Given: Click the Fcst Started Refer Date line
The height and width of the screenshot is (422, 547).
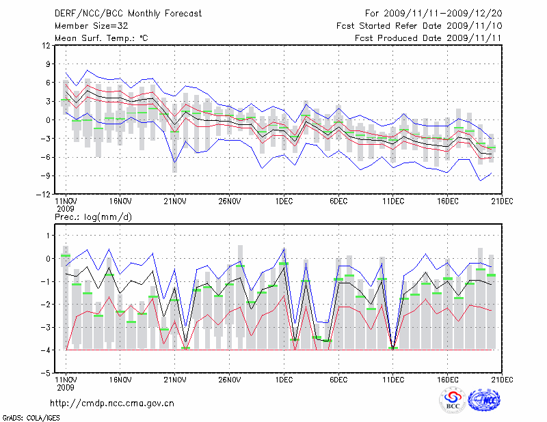Looking at the screenshot, I should tap(419, 26).
